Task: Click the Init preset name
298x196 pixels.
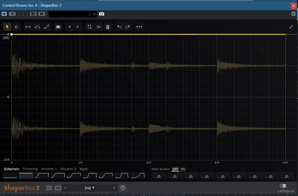Action: 89,188
